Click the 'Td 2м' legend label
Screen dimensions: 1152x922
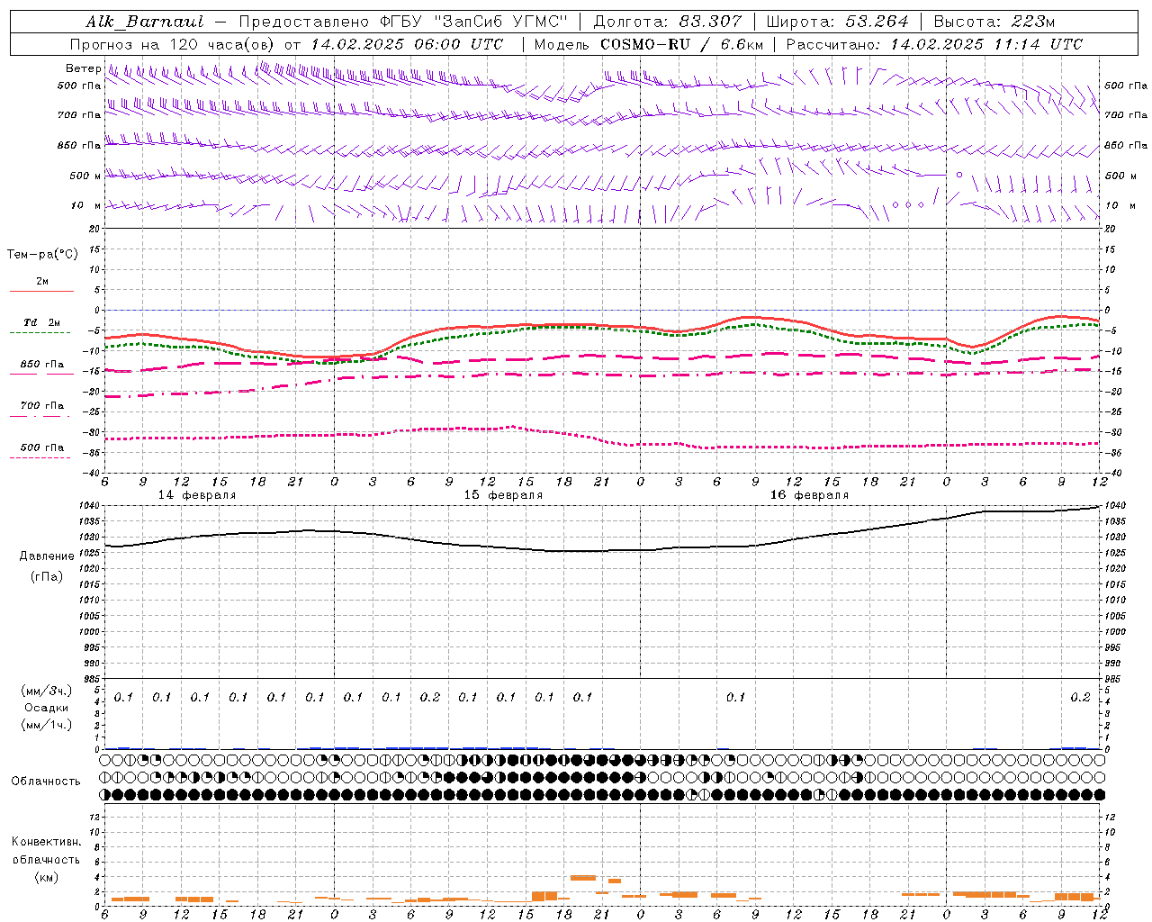(x=42, y=322)
